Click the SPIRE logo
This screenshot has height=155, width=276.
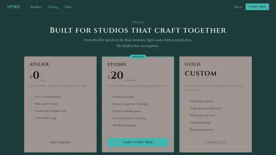pyautogui.click(x=13, y=7)
